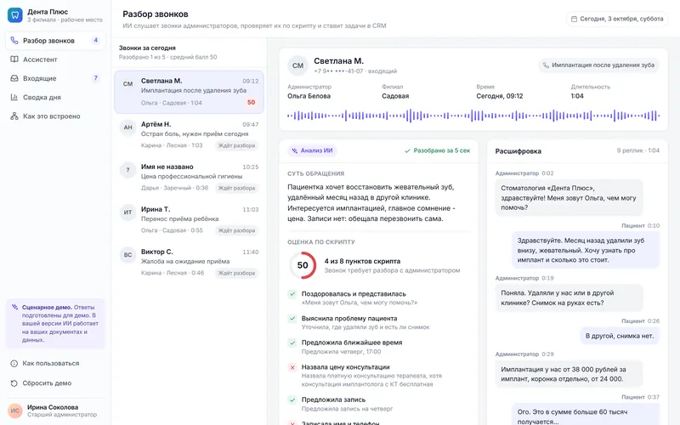Click the Расшифровка panel heading
680x425 pixels.
518,151
